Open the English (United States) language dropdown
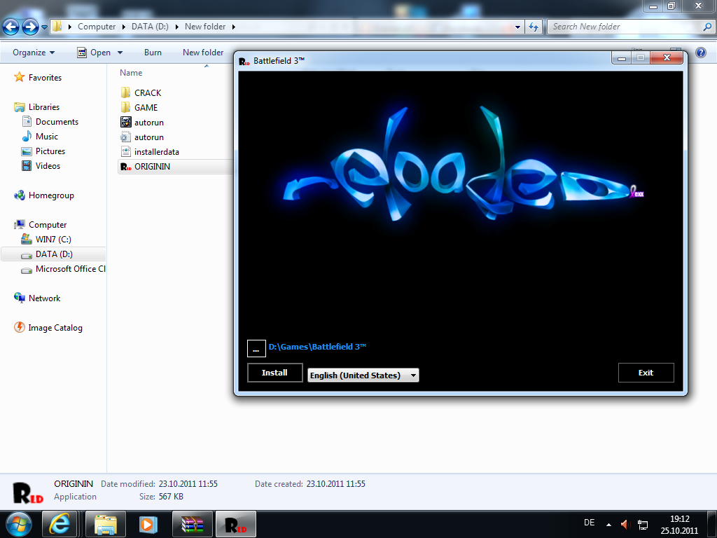This screenshot has height=538, width=717. coord(363,375)
